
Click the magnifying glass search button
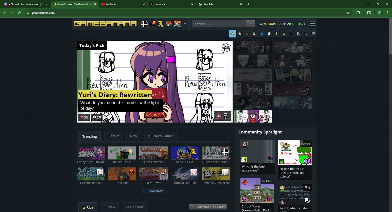point(251,24)
